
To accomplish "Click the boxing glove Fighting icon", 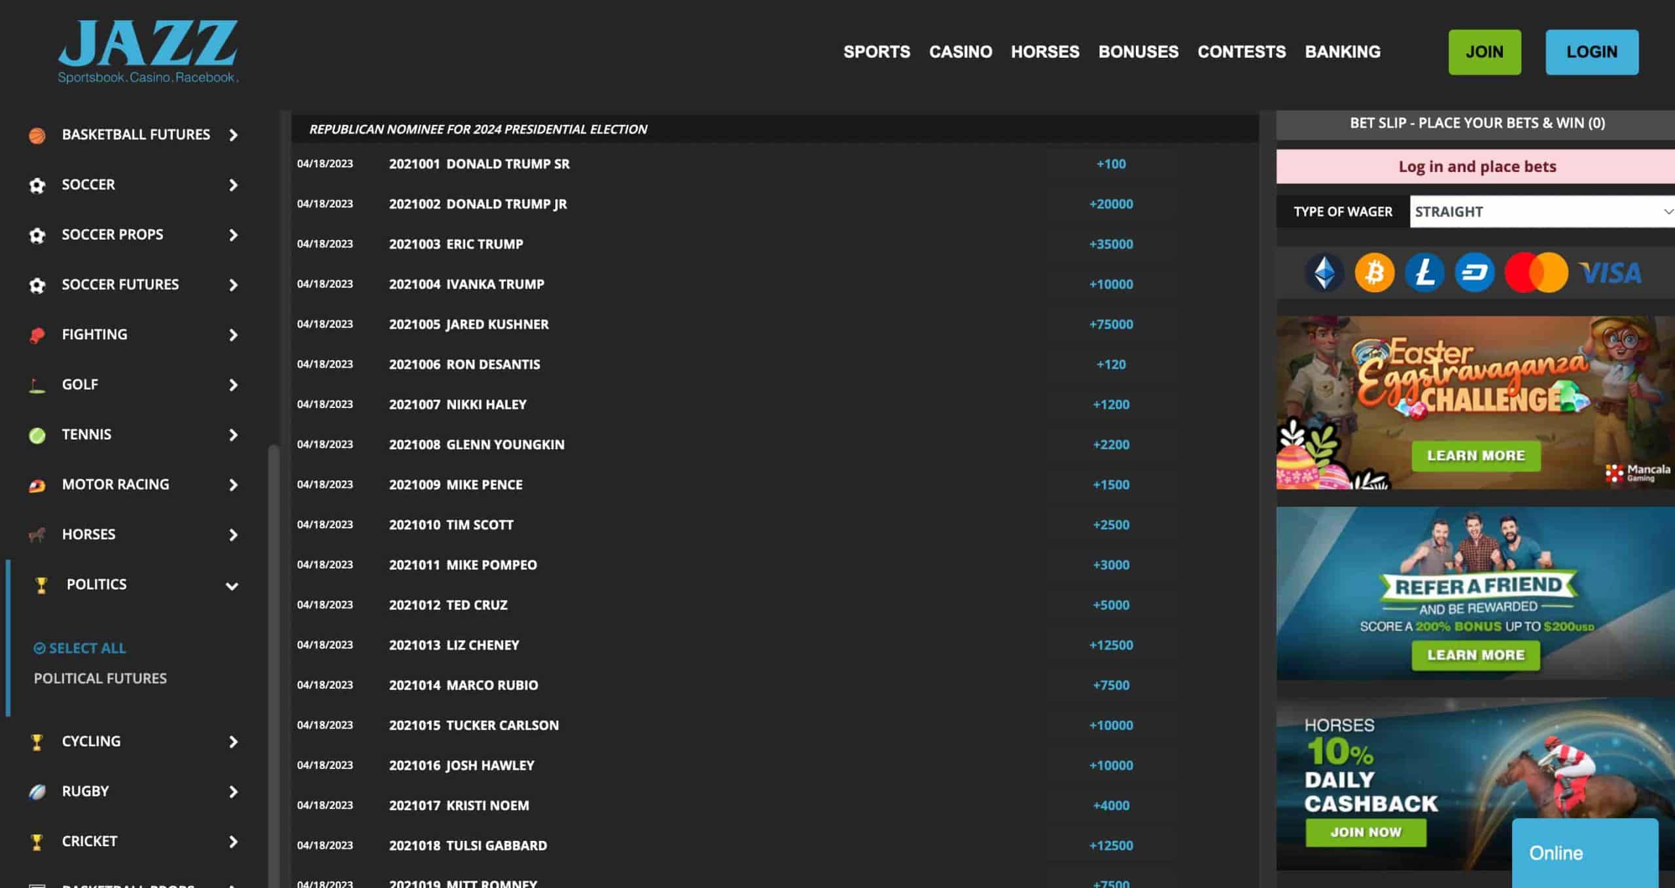I will (37, 335).
